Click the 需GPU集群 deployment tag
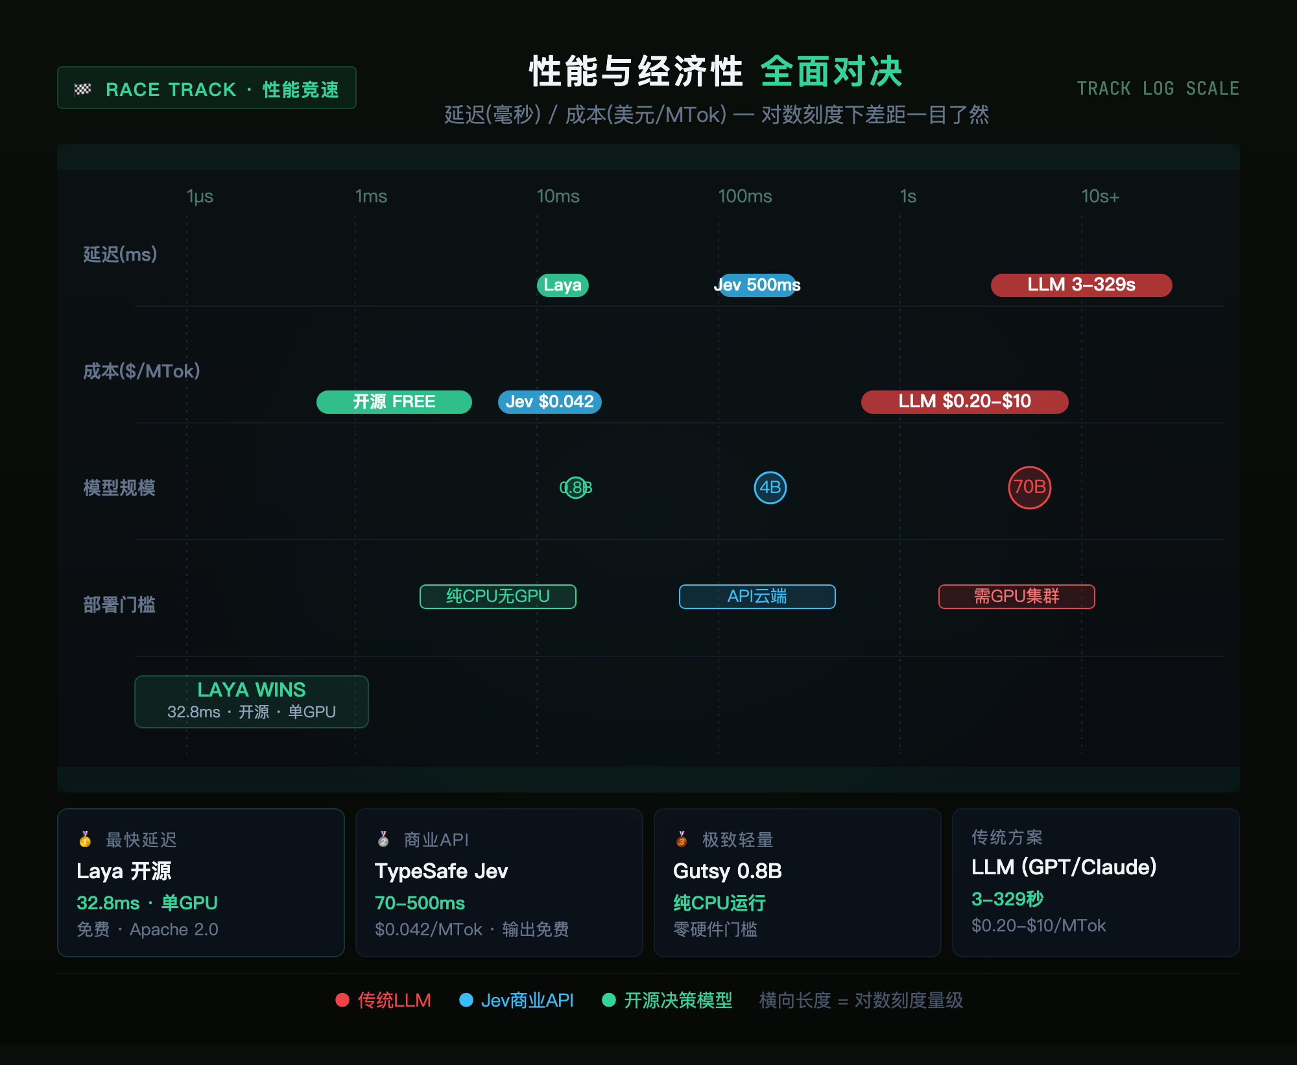The image size is (1297, 1065). [x=1017, y=596]
